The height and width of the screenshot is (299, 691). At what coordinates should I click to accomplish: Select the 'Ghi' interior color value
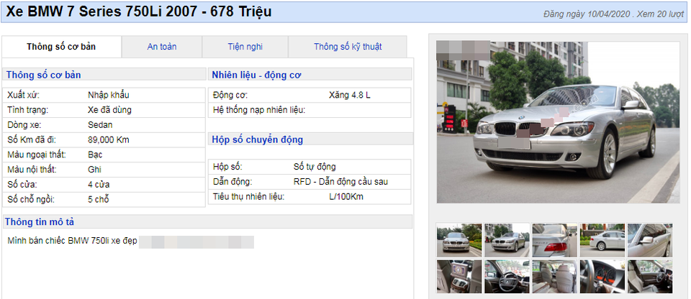pos(94,170)
